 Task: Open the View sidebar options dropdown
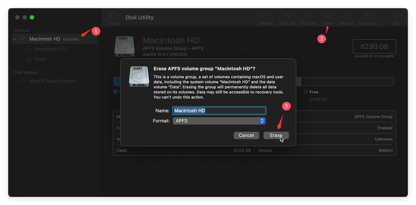point(114,16)
